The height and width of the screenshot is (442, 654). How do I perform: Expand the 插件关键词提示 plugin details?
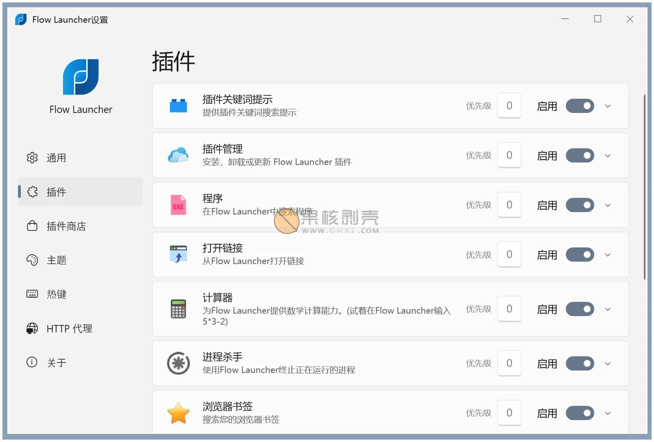(608, 106)
